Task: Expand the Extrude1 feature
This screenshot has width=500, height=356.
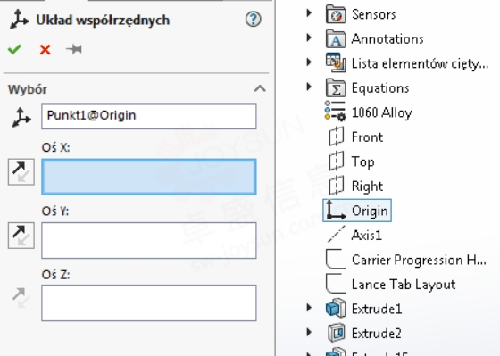Action: [x=309, y=308]
